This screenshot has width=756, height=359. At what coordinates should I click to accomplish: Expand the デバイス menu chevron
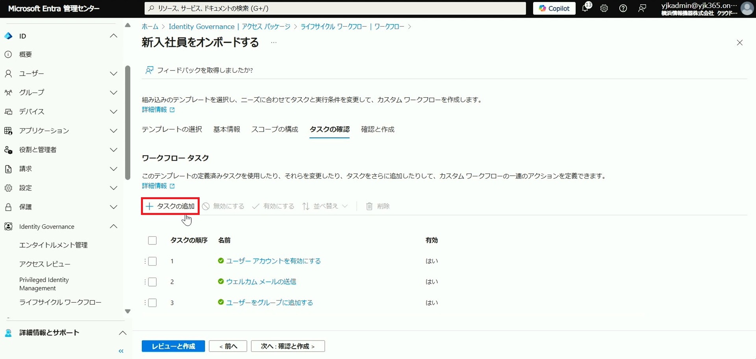pos(113,112)
